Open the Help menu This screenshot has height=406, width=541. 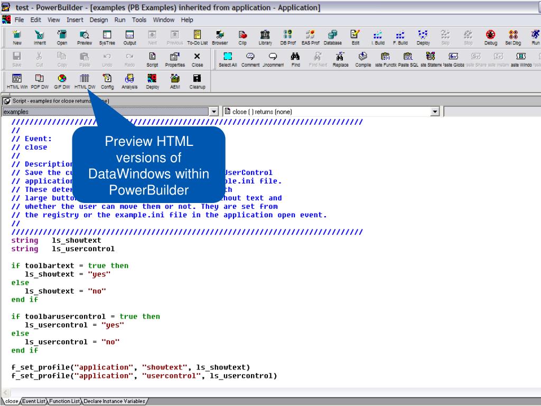pos(187,20)
